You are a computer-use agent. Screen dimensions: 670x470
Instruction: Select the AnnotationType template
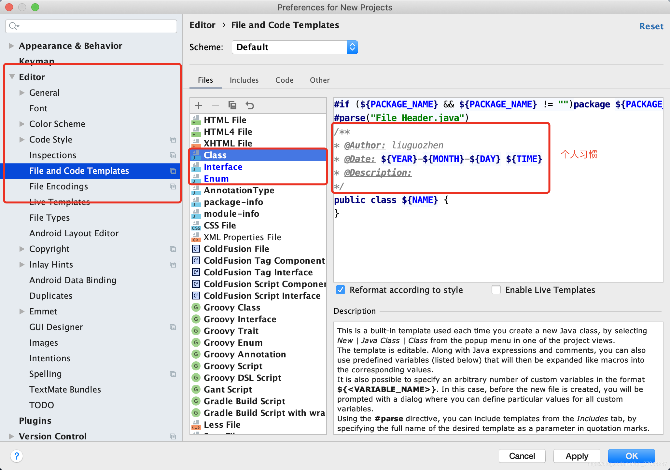[258, 190]
